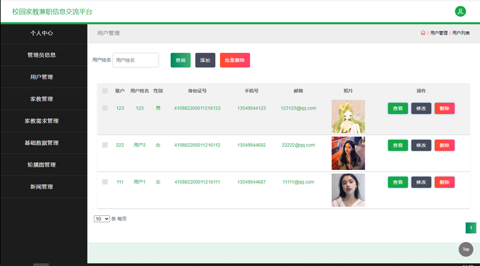Open the rows-per-page dropdown showing 10

[102, 219]
